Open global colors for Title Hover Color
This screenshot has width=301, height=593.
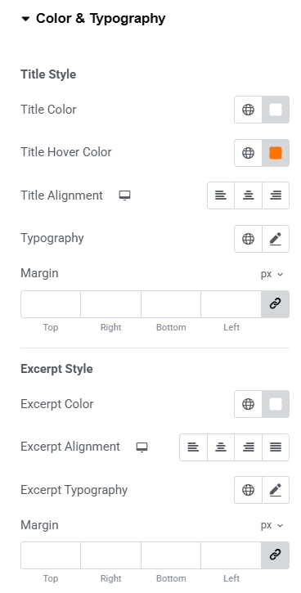click(x=248, y=153)
